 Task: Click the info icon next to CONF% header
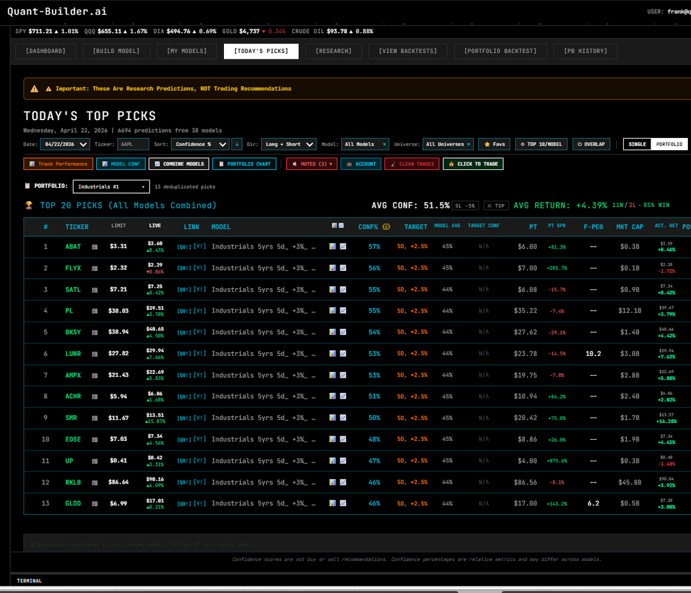pyautogui.click(x=386, y=227)
